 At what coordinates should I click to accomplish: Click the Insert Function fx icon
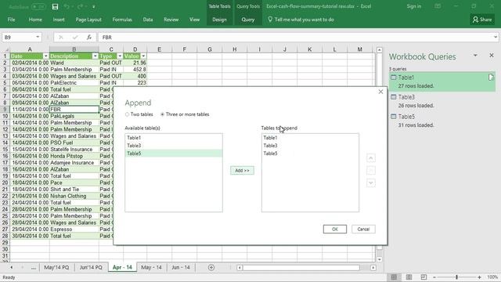click(x=89, y=38)
